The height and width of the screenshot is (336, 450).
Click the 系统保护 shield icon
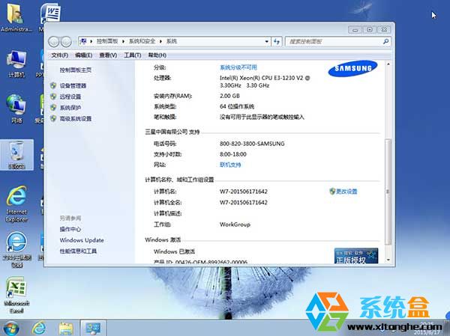point(53,108)
